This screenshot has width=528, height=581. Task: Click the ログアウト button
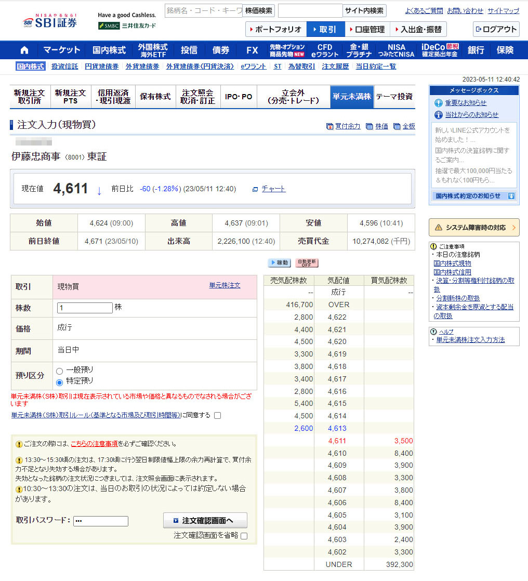click(496, 29)
